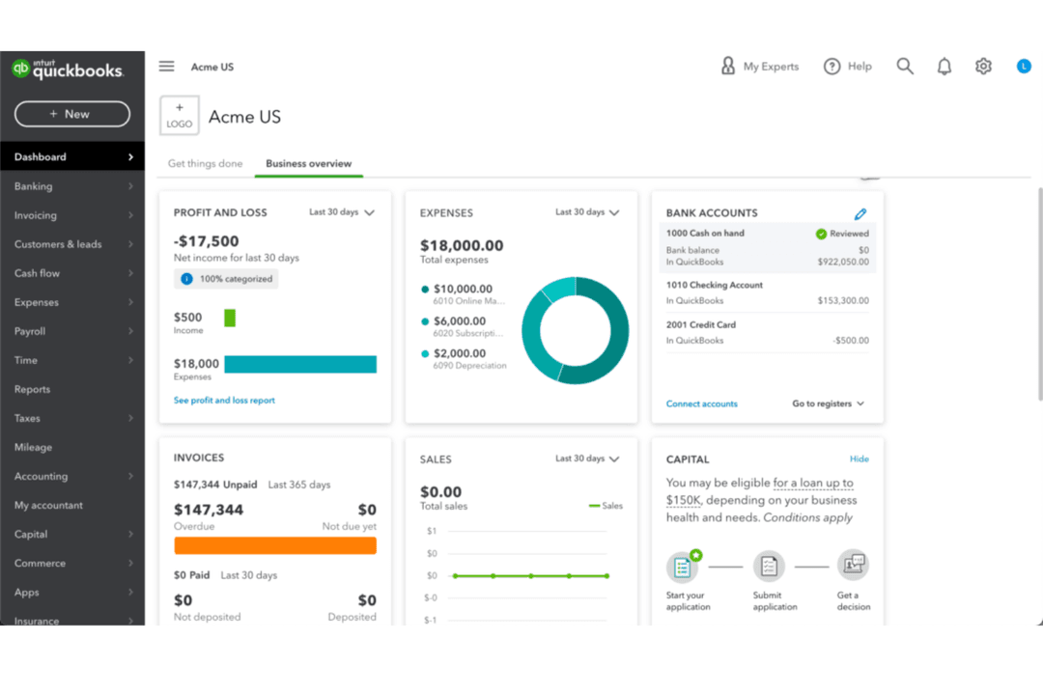Click the green Reviewed checkmark
This screenshot has width=1043, height=695.
pyautogui.click(x=821, y=234)
